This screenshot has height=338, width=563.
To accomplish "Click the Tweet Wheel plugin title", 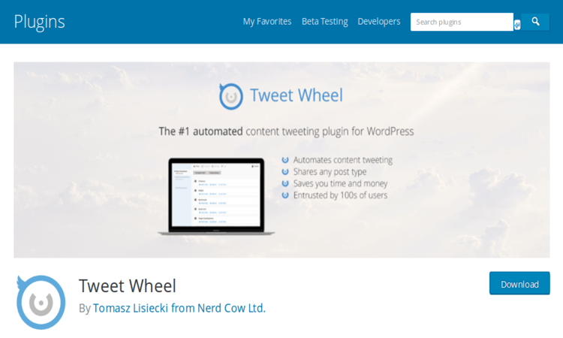I will click(x=128, y=286).
